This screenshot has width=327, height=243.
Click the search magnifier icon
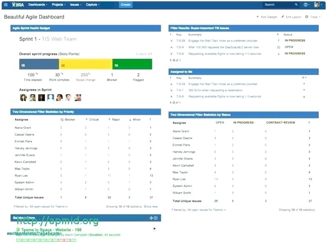296,4
